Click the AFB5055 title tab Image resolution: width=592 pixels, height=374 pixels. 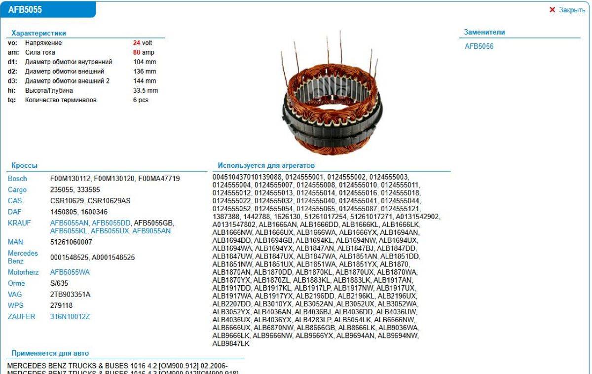click(x=26, y=9)
